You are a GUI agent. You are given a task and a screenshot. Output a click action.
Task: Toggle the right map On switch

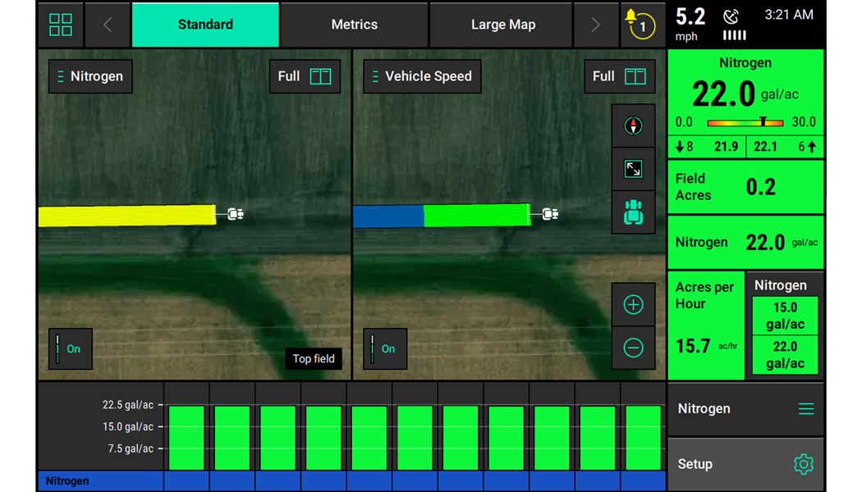point(385,348)
